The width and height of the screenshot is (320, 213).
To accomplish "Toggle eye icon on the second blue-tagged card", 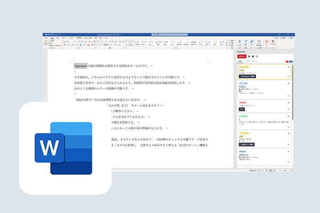I will tap(289, 96).
